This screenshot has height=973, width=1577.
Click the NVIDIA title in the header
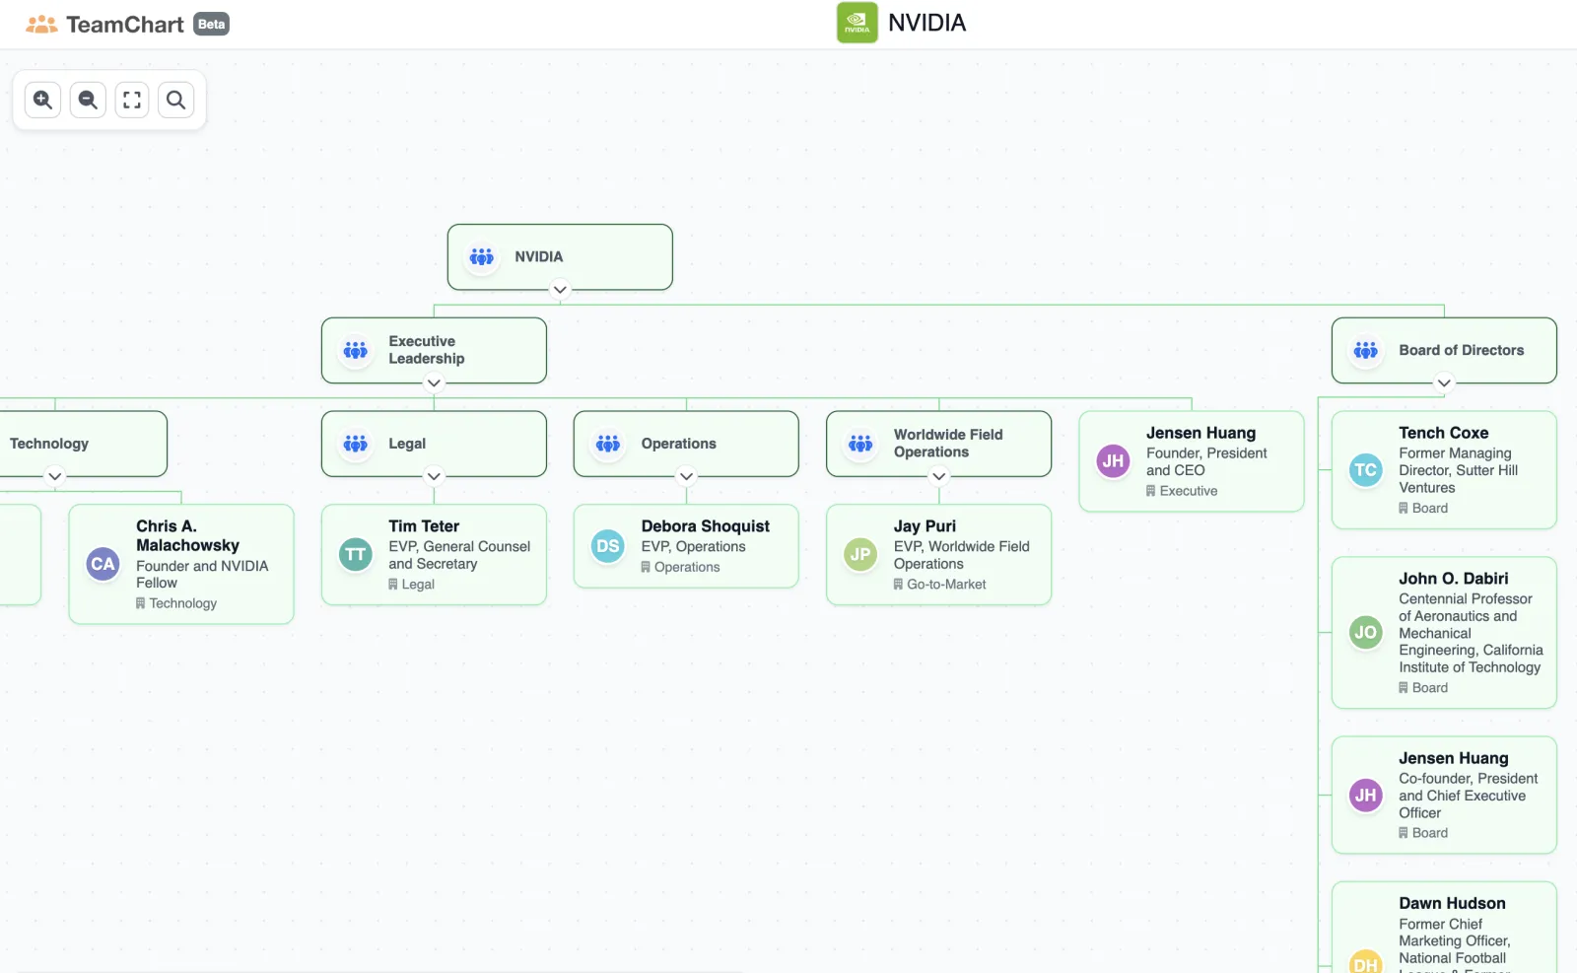pos(927,23)
